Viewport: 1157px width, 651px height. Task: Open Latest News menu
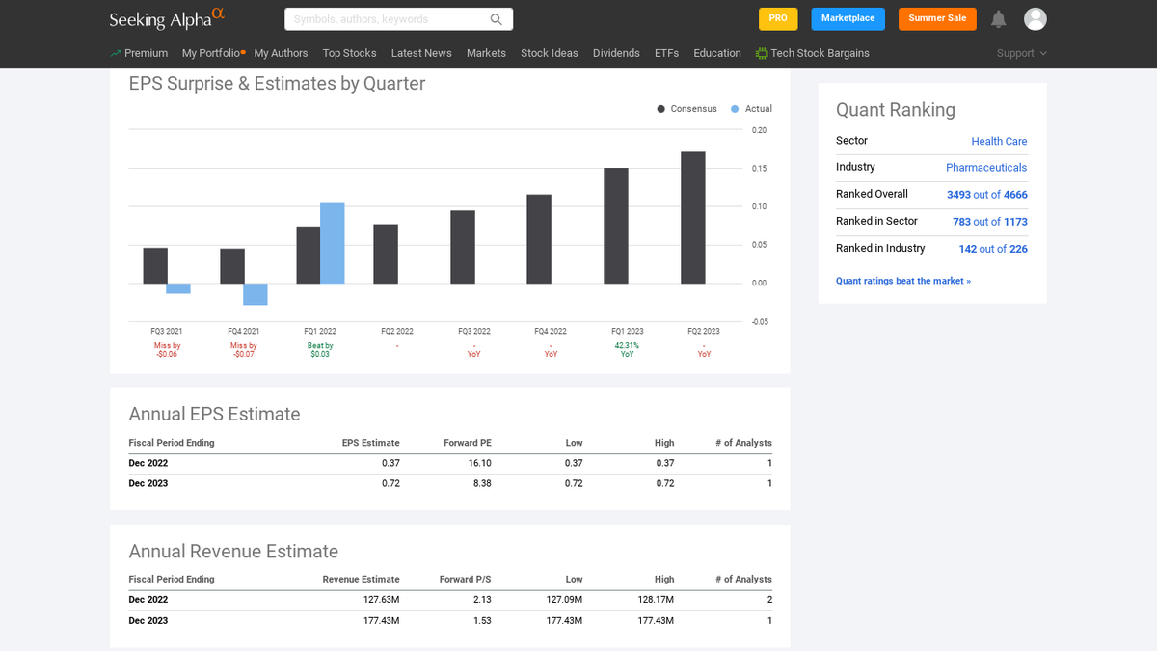pyautogui.click(x=421, y=53)
